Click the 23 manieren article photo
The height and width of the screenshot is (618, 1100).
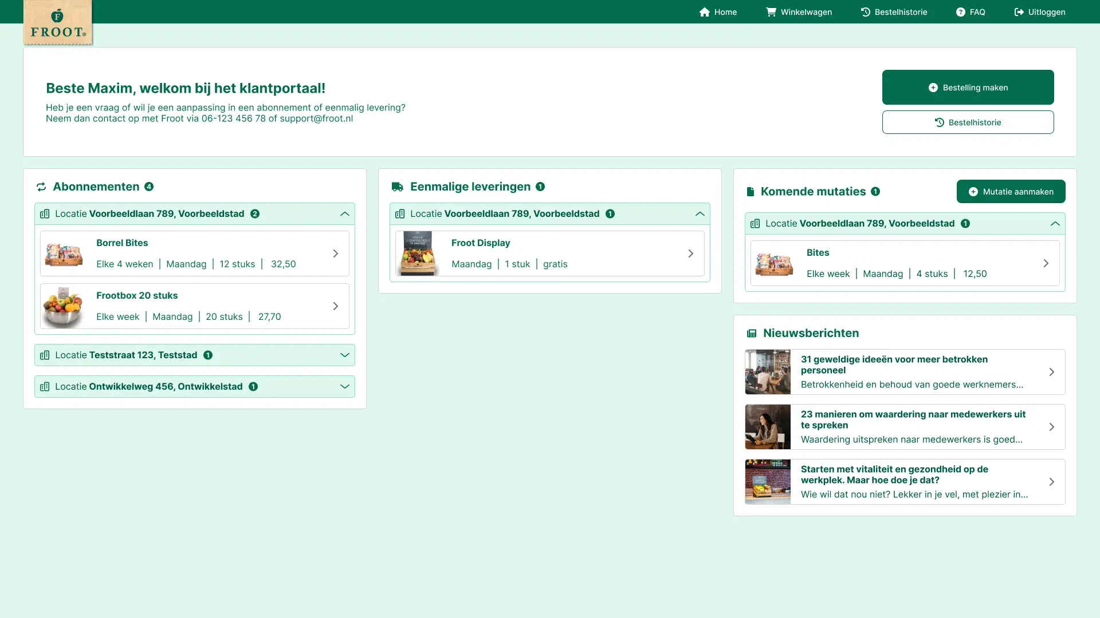tap(768, 427)
